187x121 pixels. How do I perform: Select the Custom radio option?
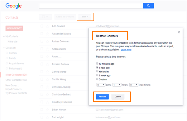97,79
